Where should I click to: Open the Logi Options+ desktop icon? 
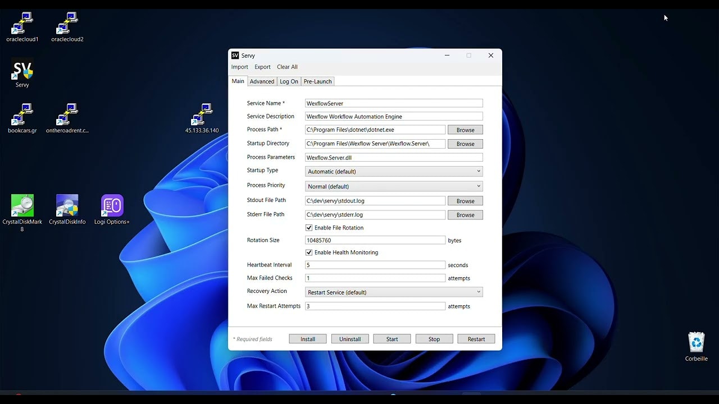click(x=112, y=210)
